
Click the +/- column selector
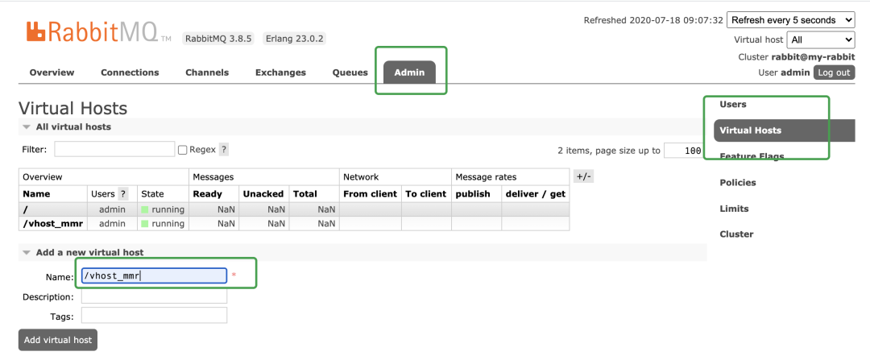(584, 176)
